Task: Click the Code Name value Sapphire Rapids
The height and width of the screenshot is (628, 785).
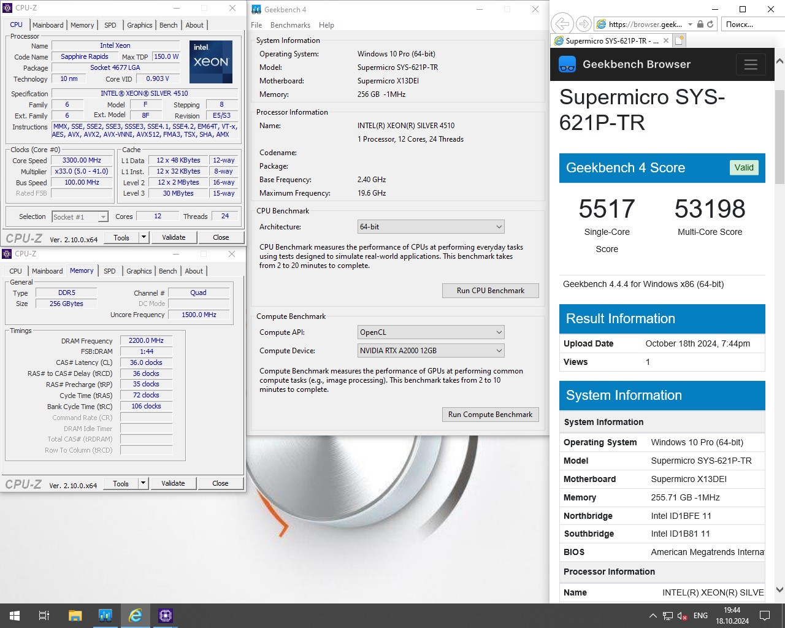Action: click(x=84, y=56)
